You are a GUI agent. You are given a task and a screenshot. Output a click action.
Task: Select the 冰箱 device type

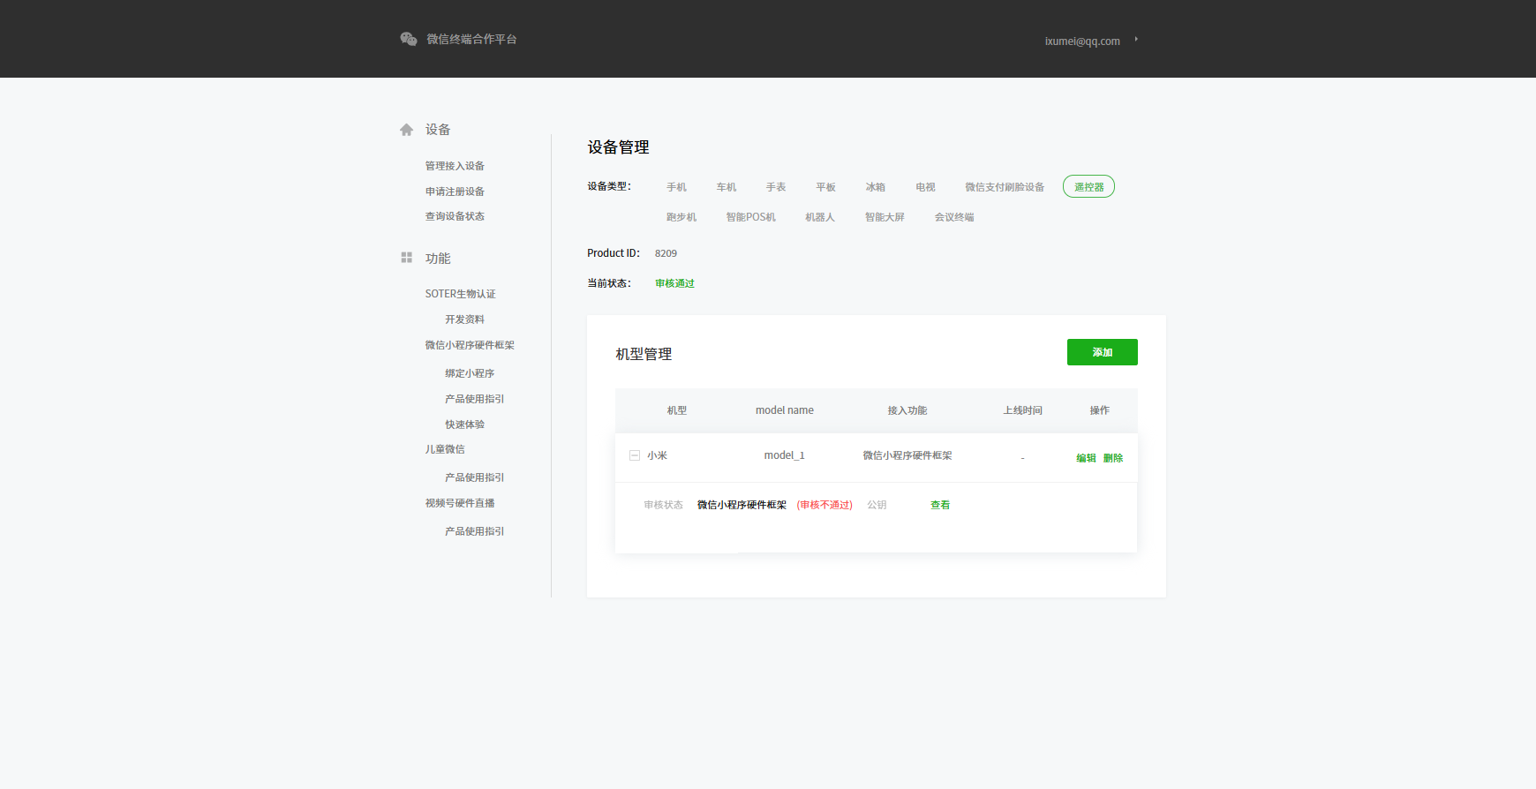click(x=875, y=187)
